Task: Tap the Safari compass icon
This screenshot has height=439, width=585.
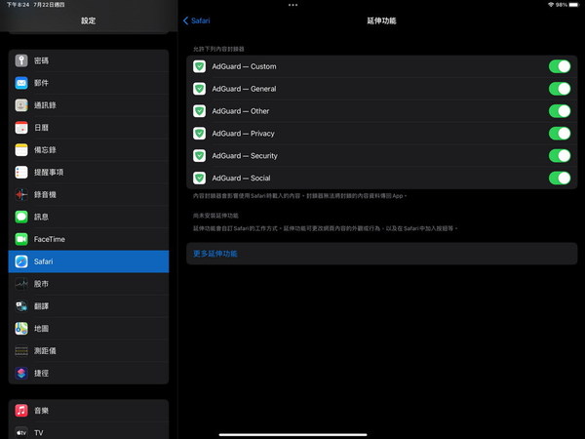Action: [x=21, y=261]
